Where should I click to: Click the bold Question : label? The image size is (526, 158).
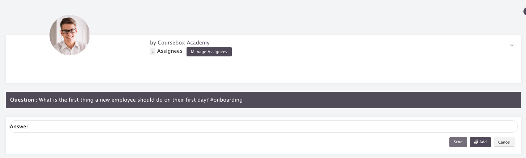pos(24,100)
